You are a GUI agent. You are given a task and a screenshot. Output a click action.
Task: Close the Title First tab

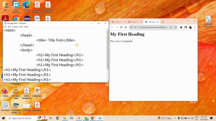tap(158, 22)
